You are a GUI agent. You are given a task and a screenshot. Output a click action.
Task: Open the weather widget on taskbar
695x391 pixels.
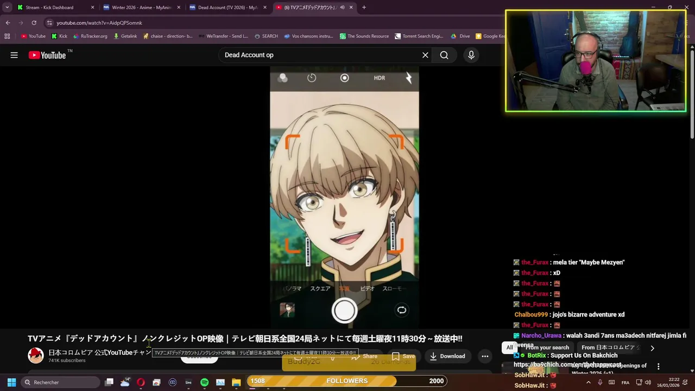coord(125,382)
